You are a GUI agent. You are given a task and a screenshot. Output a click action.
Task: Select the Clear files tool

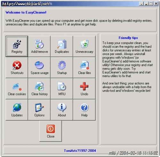point(84,68)
